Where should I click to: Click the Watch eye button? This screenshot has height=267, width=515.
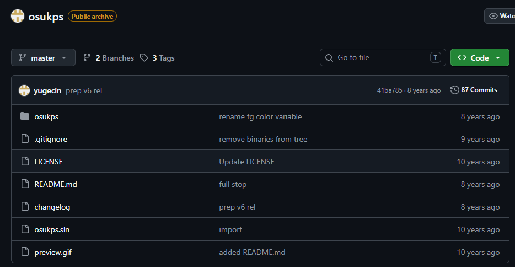(500, 16)
